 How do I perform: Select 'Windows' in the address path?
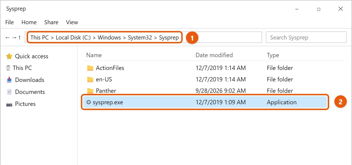click(109, 37)
